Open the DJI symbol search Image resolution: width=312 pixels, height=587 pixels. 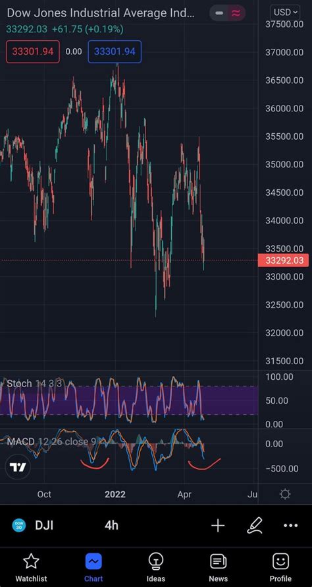click(x=44, y=526)
